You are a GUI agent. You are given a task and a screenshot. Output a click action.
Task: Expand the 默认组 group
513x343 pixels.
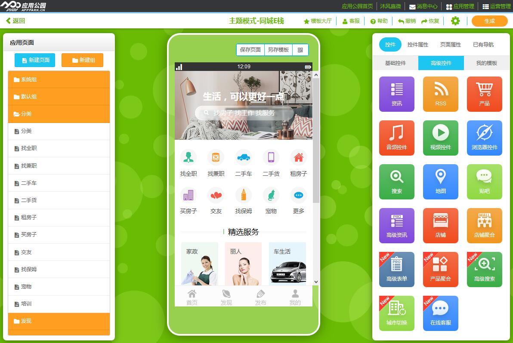[x=59, y=97]
